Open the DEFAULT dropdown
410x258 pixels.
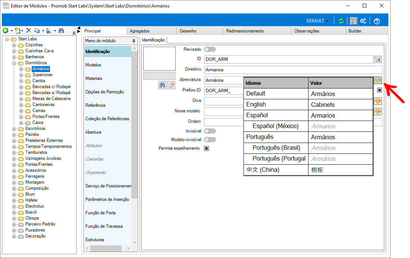(317, 21)
